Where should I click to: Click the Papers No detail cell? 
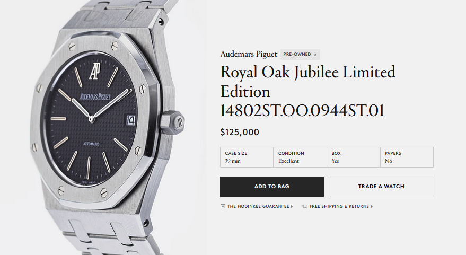[407, 157]
